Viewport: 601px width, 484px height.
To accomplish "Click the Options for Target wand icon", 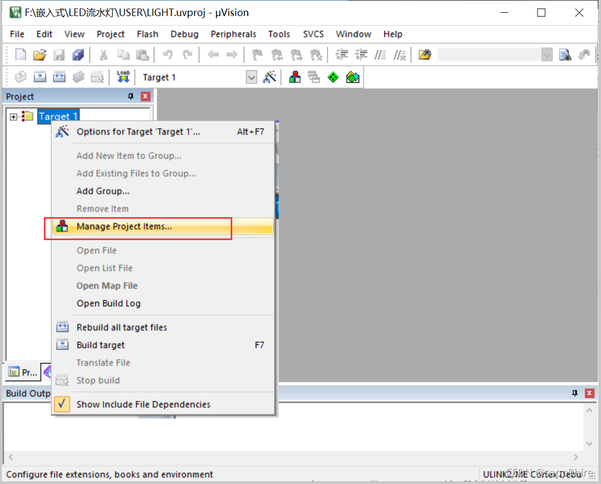I will (269, 78).
